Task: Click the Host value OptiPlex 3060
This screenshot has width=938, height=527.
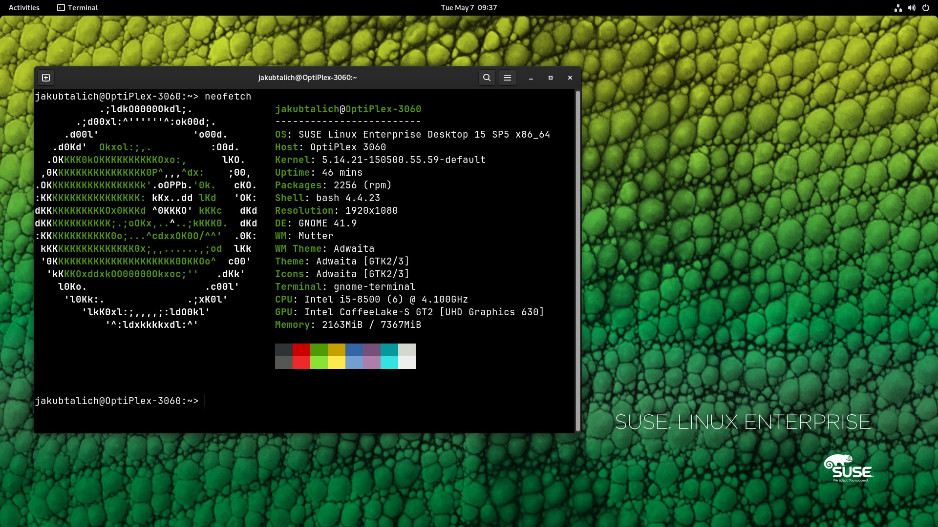Action: pos(348,147)
